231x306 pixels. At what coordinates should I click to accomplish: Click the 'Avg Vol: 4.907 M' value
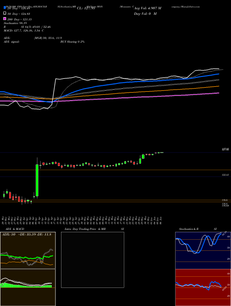point(147,8)
